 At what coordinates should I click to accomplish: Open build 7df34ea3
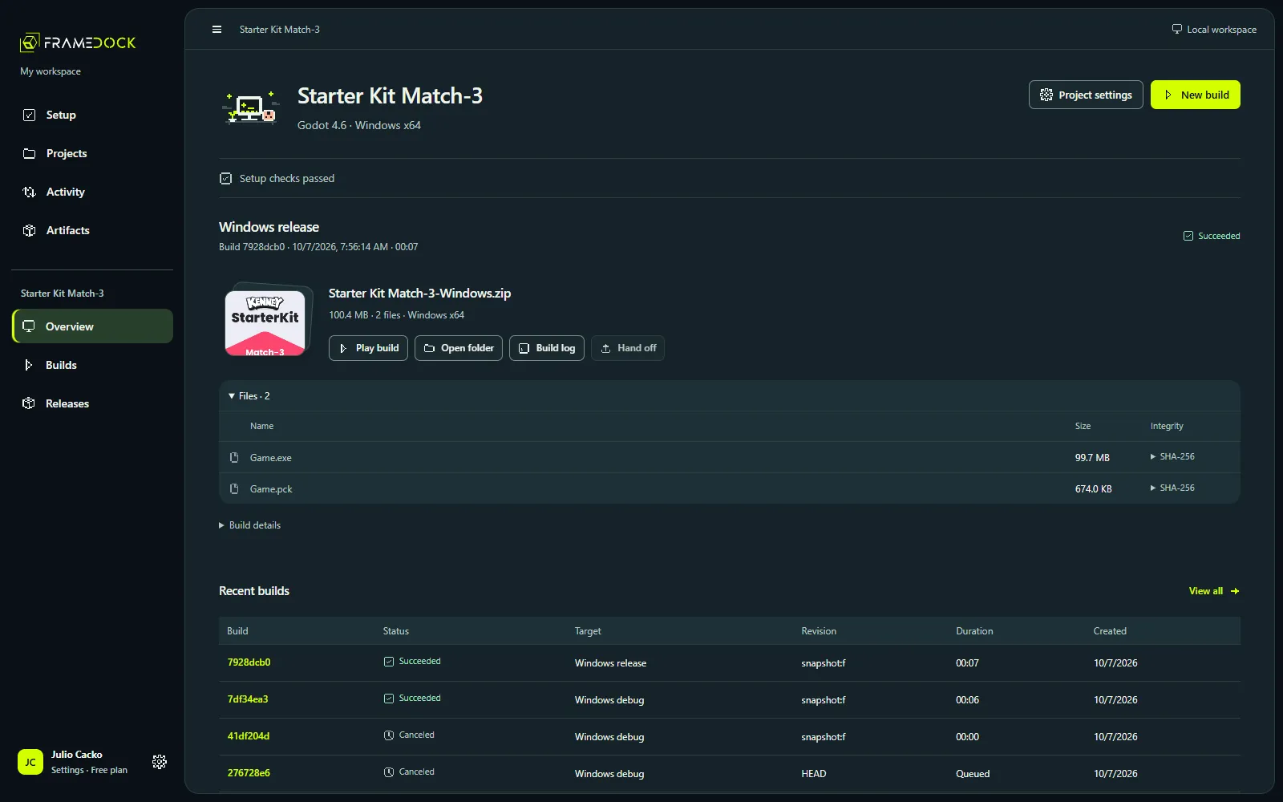pyautogui.click(x=248, y=699)
